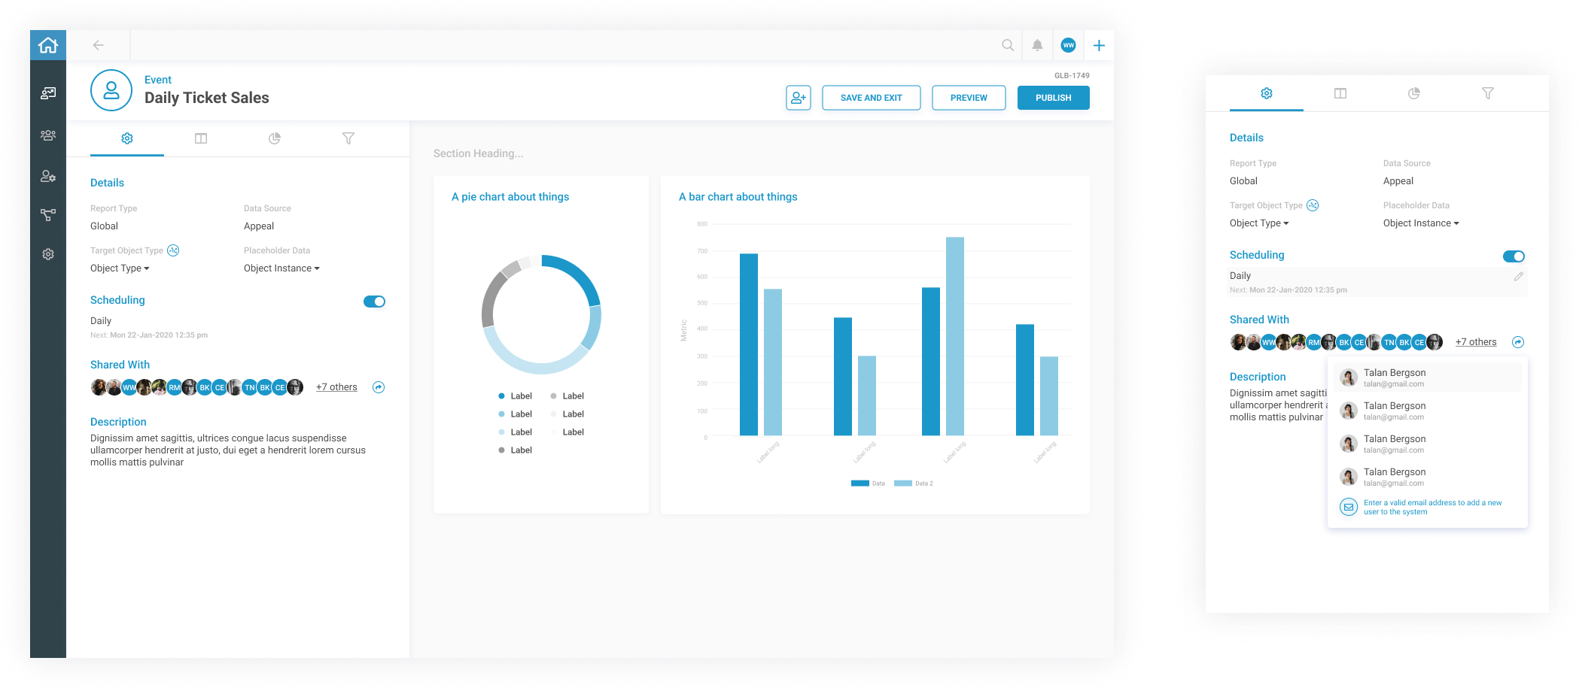Click SAVE AND EXIT button
Viewport: 1579px width, 688px height.
coord(871,98)
